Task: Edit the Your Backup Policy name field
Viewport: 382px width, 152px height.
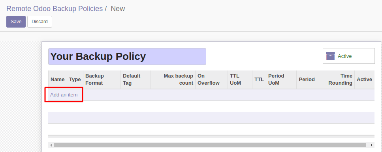Action: [127, 56]
